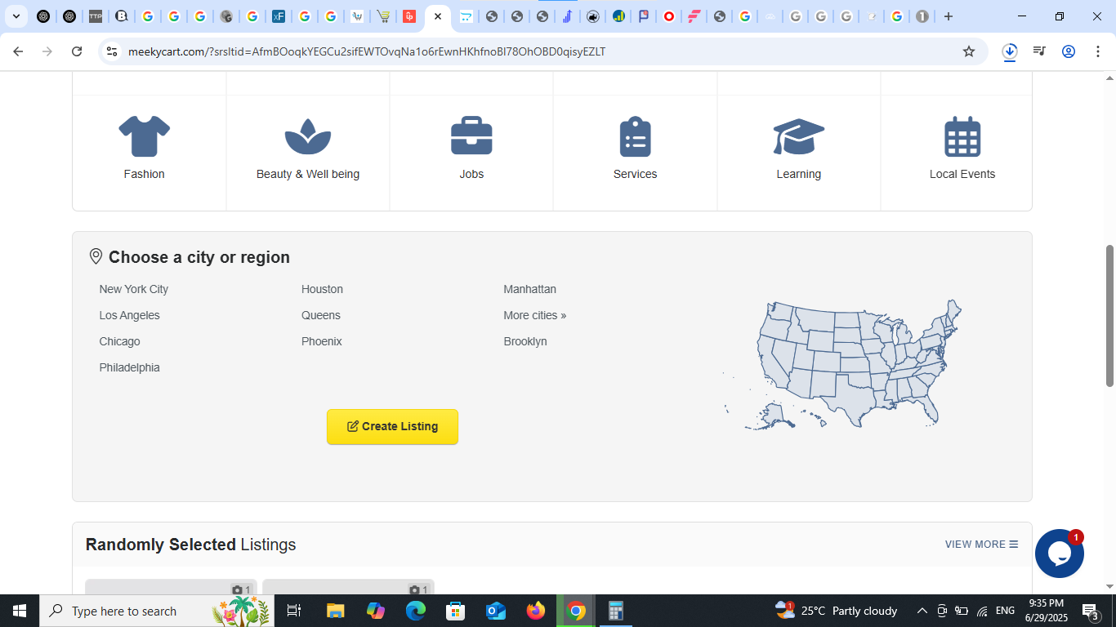Click the Services clipboard icon
1116x627 pixels.
635,136
